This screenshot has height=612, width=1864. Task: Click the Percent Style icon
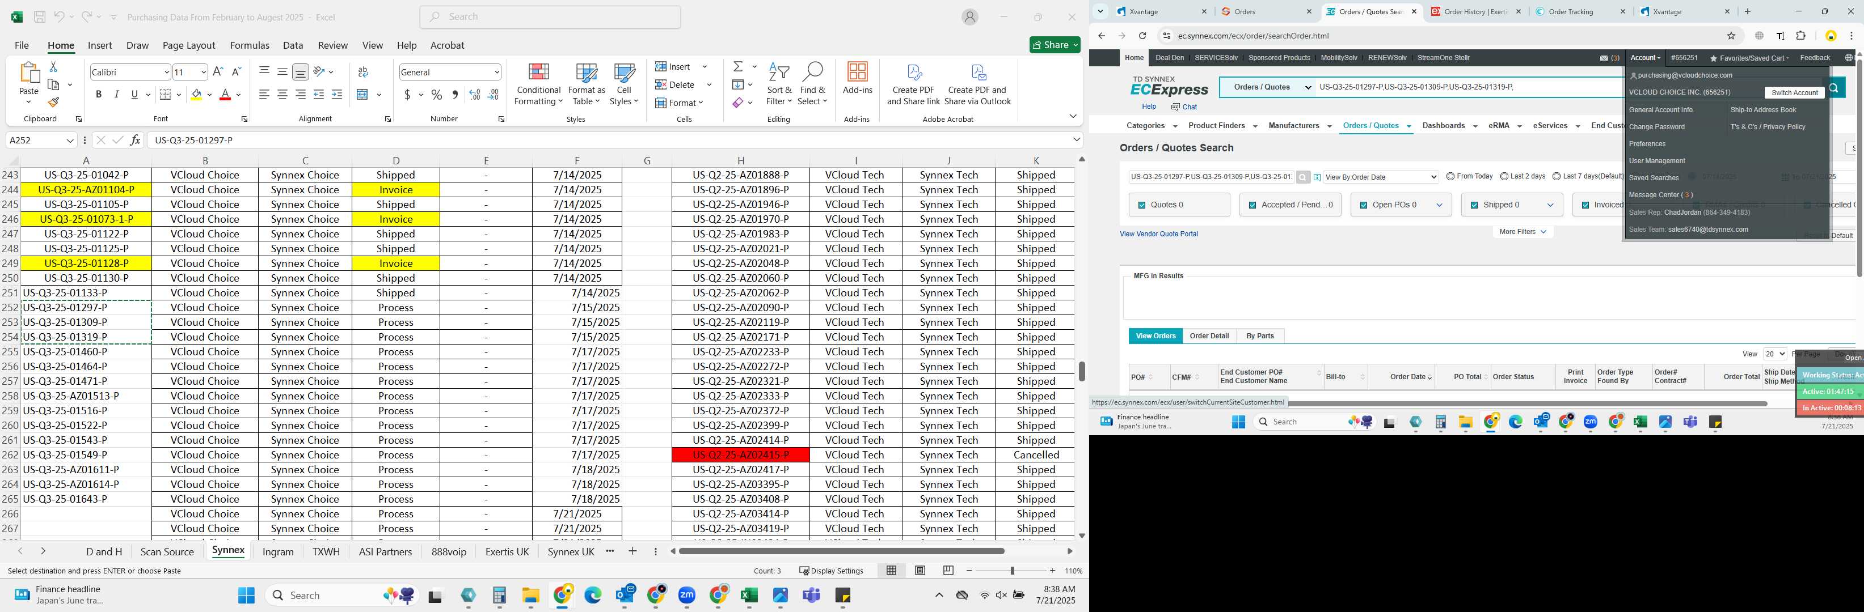coord(436,95)
